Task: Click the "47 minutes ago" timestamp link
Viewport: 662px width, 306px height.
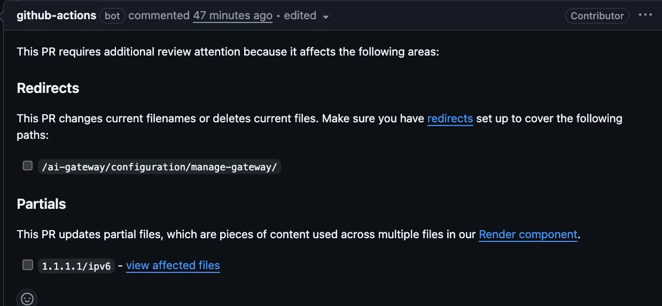Action: pos(232,15)
